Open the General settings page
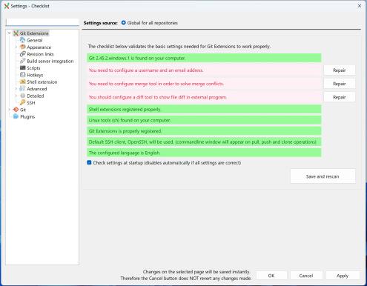Viewport: 367px width, 286px height. [35, 40]
